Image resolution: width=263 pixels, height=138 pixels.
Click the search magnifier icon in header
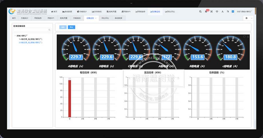200,11
